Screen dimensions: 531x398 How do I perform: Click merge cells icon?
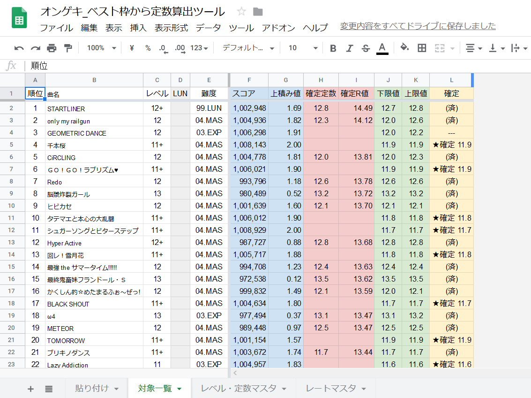point(440,48)
